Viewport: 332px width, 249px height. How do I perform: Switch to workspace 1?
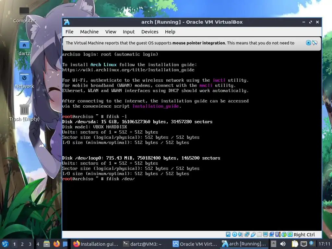(x=14, y=244)
